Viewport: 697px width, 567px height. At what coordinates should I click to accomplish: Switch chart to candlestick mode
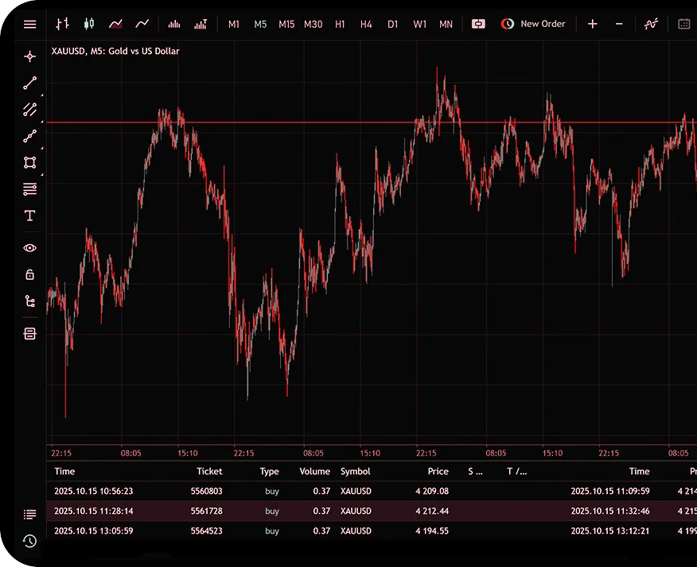(88, 23)
